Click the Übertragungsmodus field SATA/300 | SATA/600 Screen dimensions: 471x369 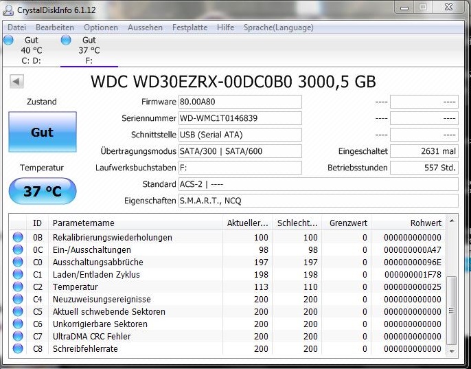[x=240, y=151]
